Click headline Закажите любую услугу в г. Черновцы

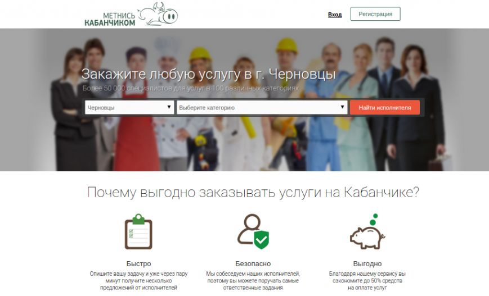tap(209, 74)
